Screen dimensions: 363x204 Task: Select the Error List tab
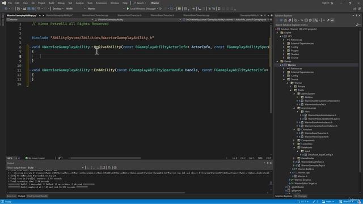click(11, 196)
